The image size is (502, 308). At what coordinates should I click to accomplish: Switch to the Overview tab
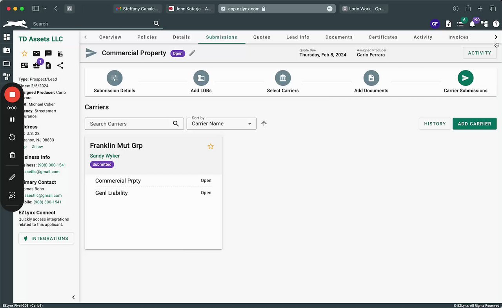point(110,37)
